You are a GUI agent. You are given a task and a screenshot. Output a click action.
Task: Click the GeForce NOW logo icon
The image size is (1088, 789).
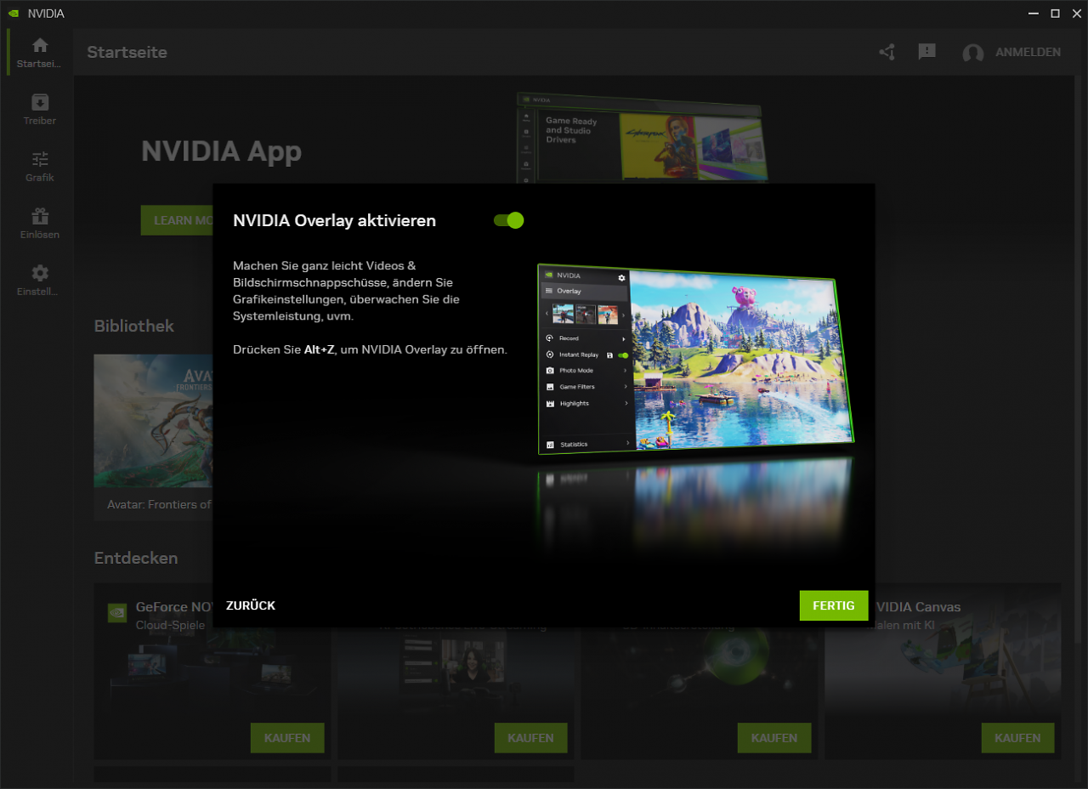tap(117, 612)
